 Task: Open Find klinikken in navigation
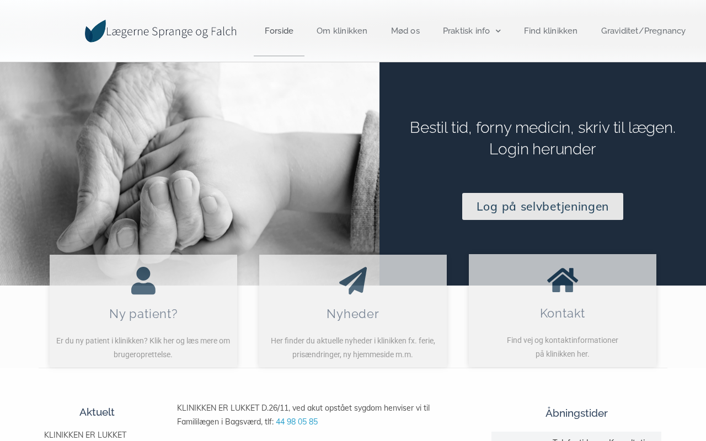[550, 31]
